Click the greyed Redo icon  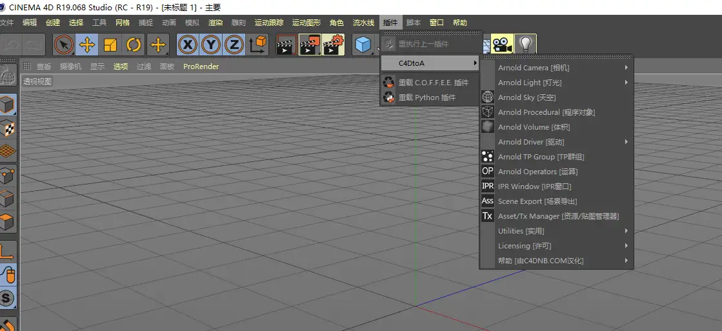coord(34,45)
